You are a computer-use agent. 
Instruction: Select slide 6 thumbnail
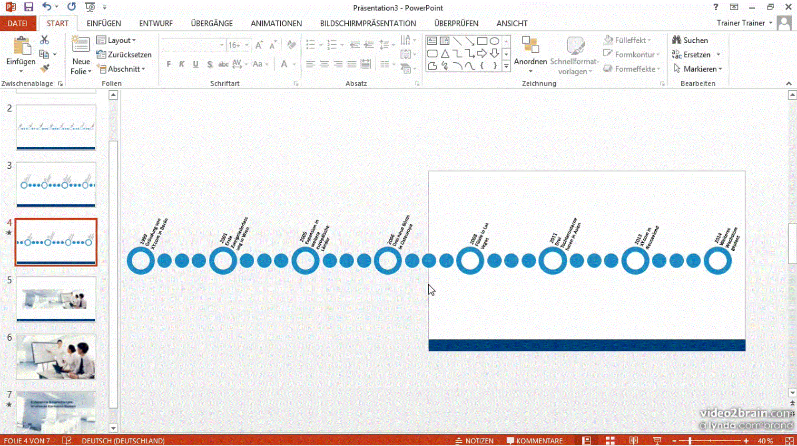(x=56, y=357)
